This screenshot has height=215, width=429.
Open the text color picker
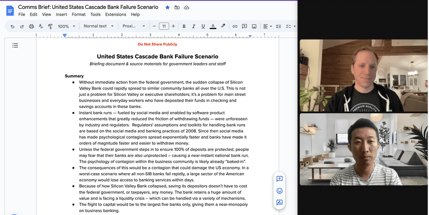pyautogui.click(x=213, y=26)
